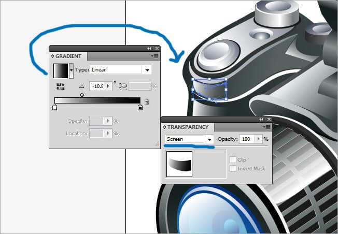
Task: Select the TRANSPARENCY panel tab
Action: pos(188,127)
